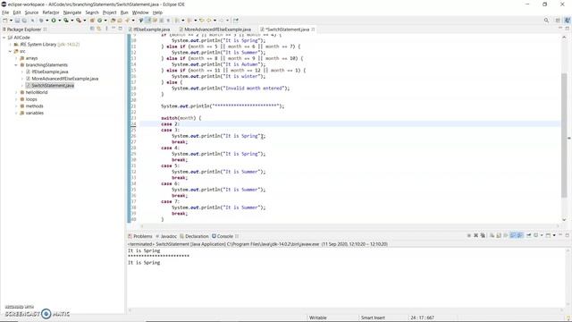This screenshot has width=572, height=322.
Task: Click editor scrollbar down arrow
Action: pyautogui.click(x=564, y=220)
